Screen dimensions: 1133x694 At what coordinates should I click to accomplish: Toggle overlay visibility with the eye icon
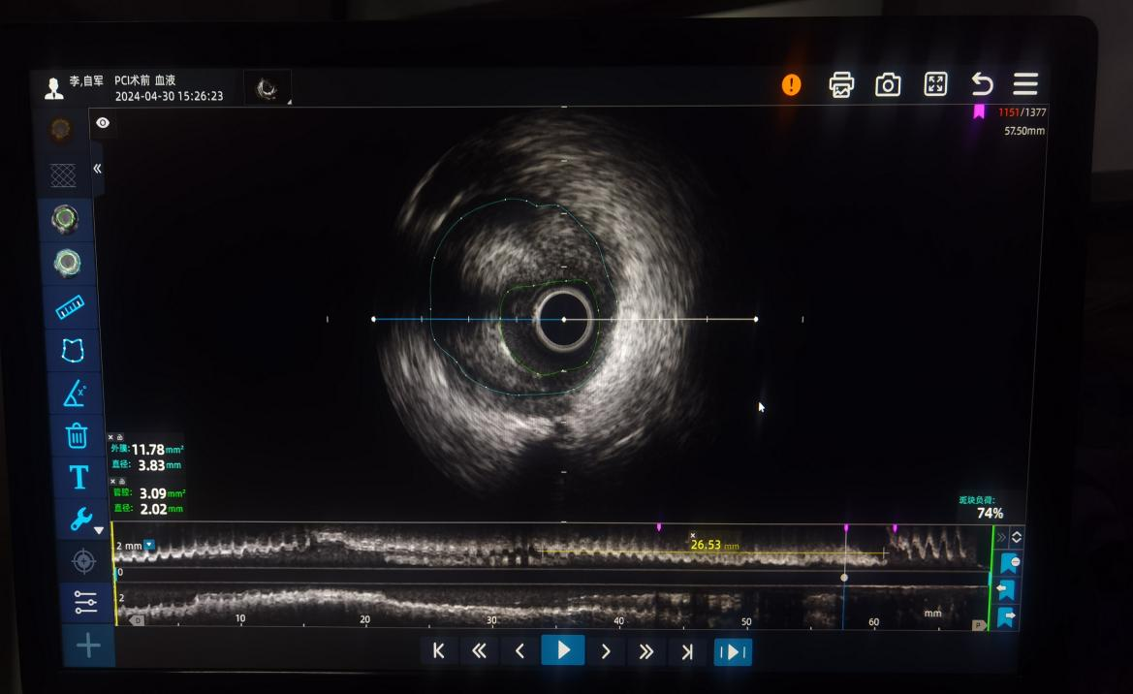(103, 123)
